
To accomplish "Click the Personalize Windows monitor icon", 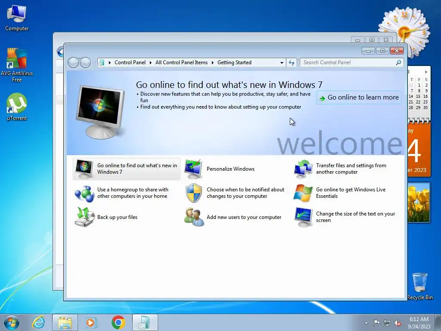I will coord(193,169).
